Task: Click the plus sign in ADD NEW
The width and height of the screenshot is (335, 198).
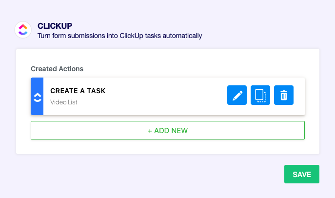Action: click(150, 131)
